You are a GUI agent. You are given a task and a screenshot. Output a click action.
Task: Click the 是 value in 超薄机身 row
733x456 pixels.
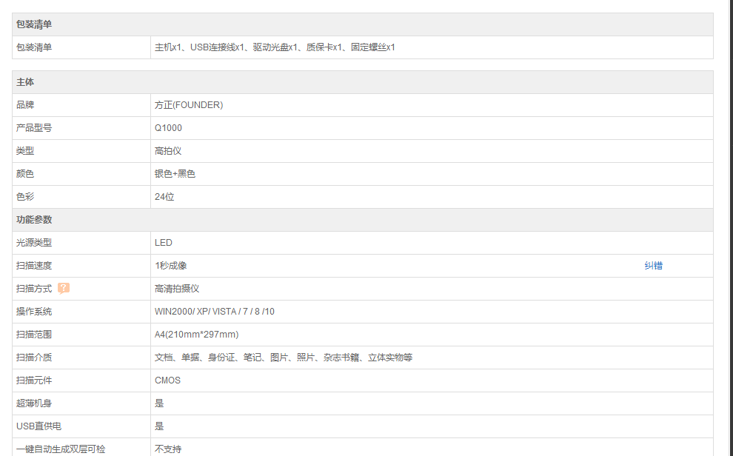click(x=159, y=403)
